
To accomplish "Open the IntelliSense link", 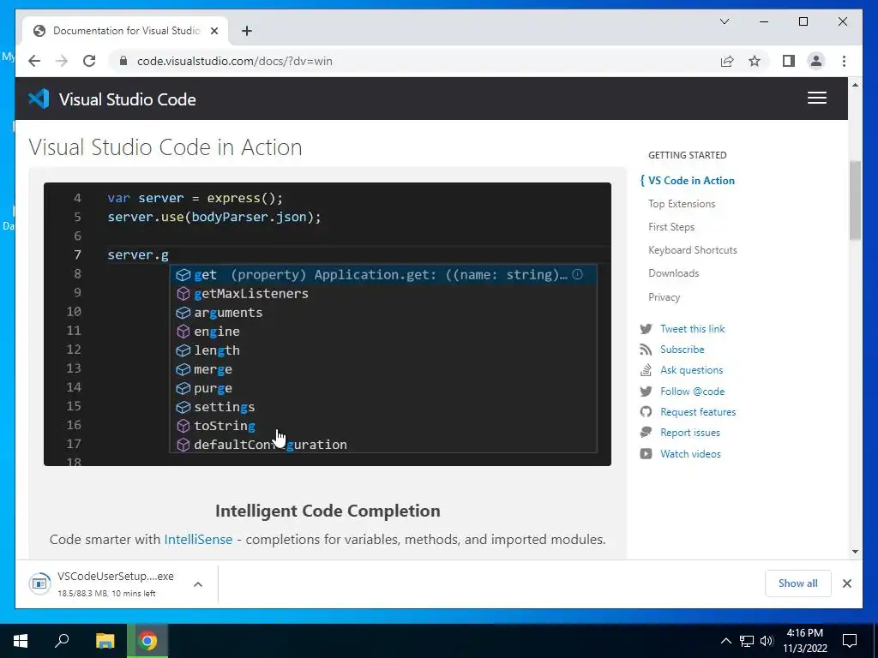I will (198, 540).
